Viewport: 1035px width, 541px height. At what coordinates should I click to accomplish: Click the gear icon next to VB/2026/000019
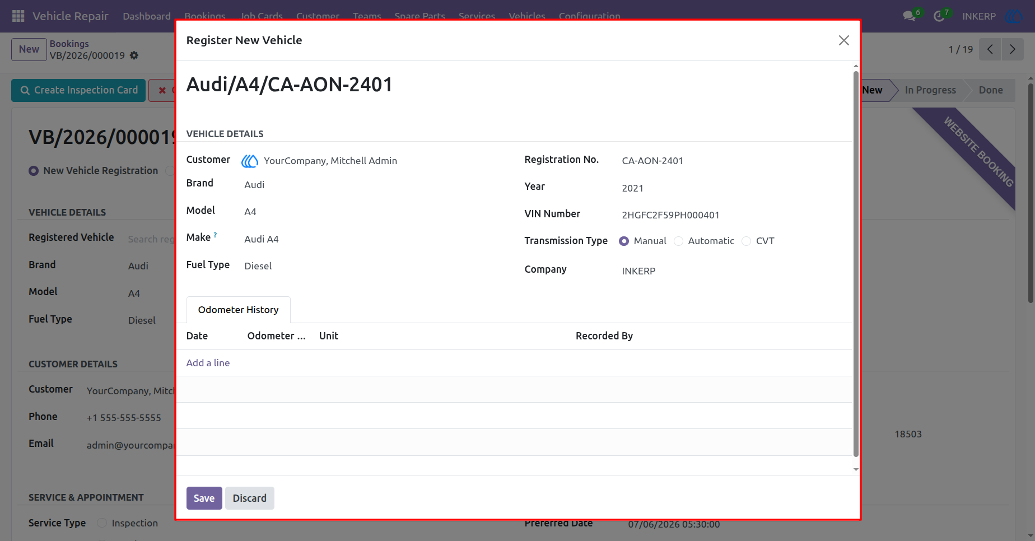point(134,55)
